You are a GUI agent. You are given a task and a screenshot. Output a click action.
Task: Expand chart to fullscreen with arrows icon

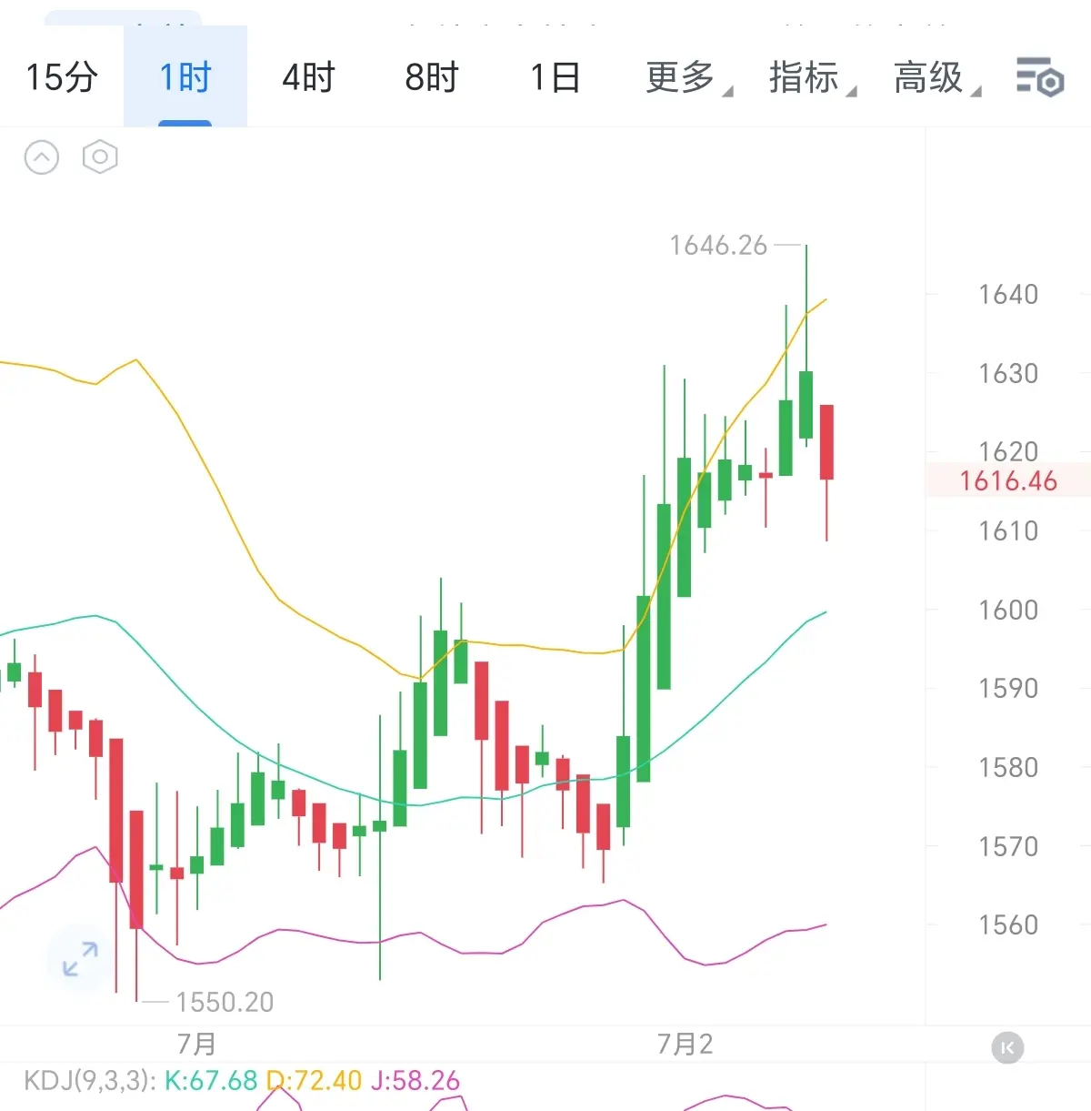(80, 959)
